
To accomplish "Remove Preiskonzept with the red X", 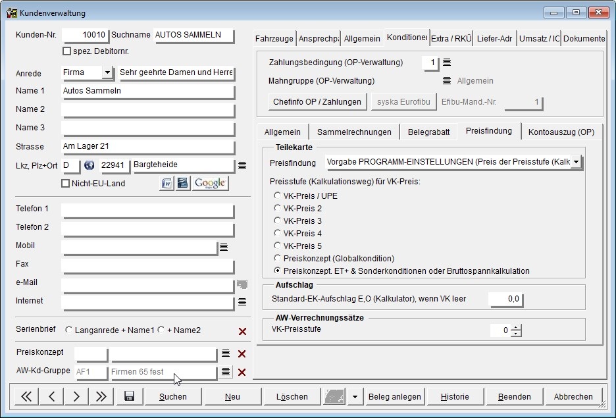I will [x=242, y=354].
